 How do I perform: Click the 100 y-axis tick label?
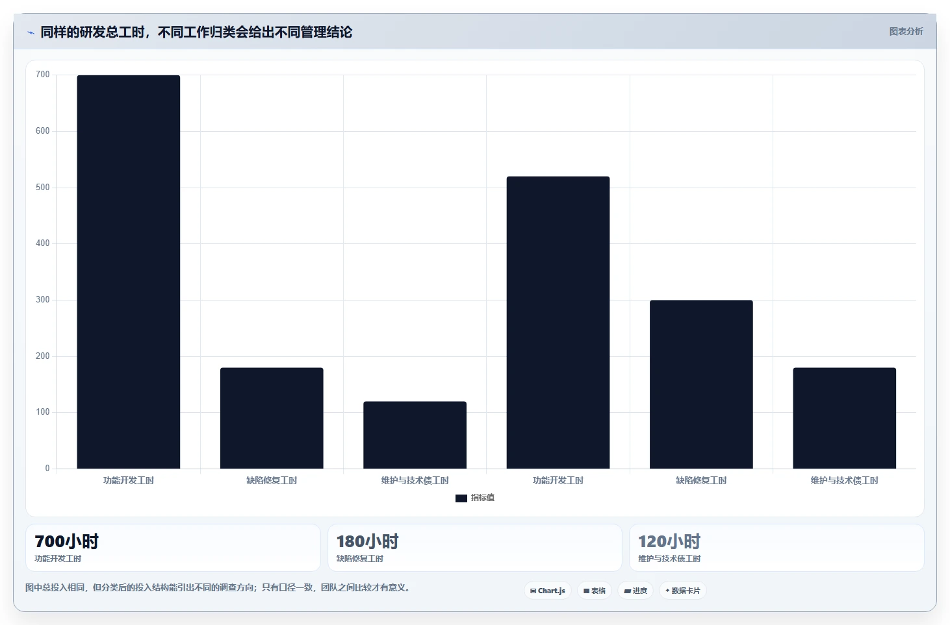point(43,412)
